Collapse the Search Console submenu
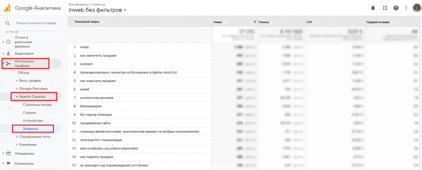 16,97
